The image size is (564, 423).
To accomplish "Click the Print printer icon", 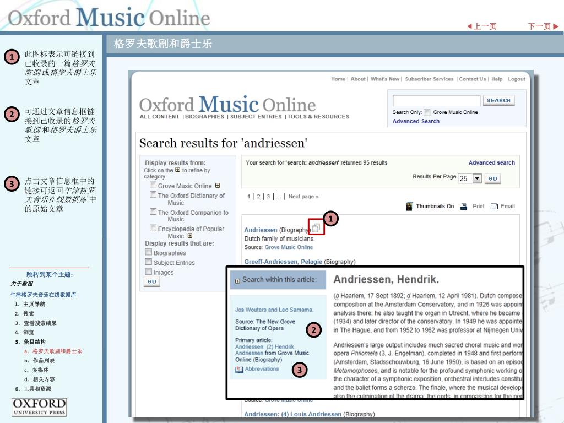I will coord(464,207).
